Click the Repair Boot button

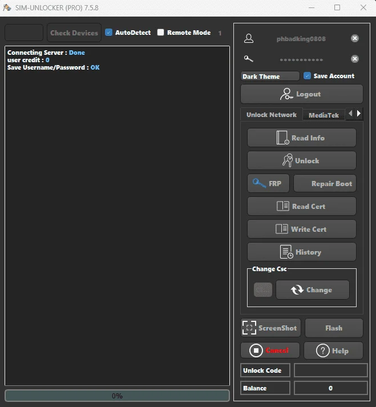pos(325,183)
